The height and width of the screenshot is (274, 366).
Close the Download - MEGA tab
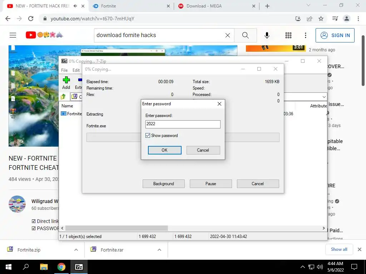click(x=254, y=6)
